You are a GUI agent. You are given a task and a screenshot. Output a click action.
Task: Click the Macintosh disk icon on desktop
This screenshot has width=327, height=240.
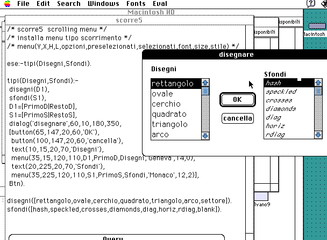pos(317,26)
